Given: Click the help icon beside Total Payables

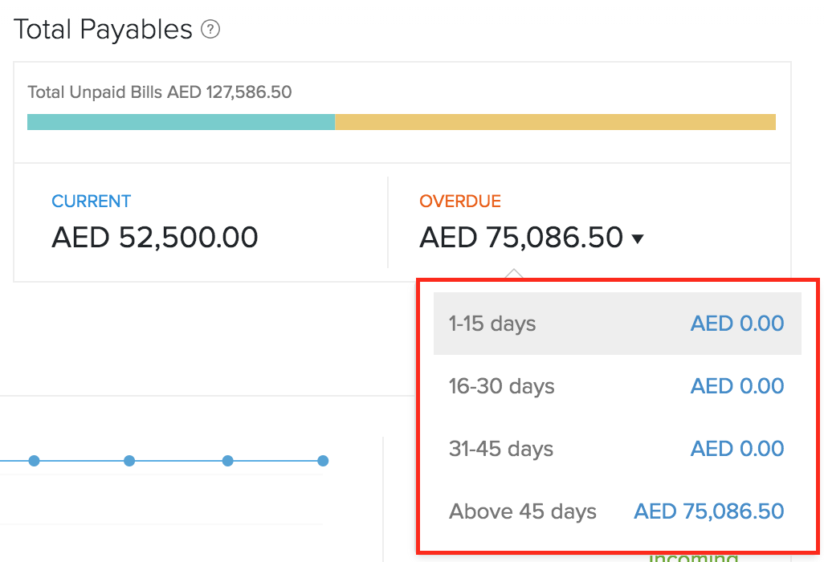Looking at the screenshot, I should point(210,31).
